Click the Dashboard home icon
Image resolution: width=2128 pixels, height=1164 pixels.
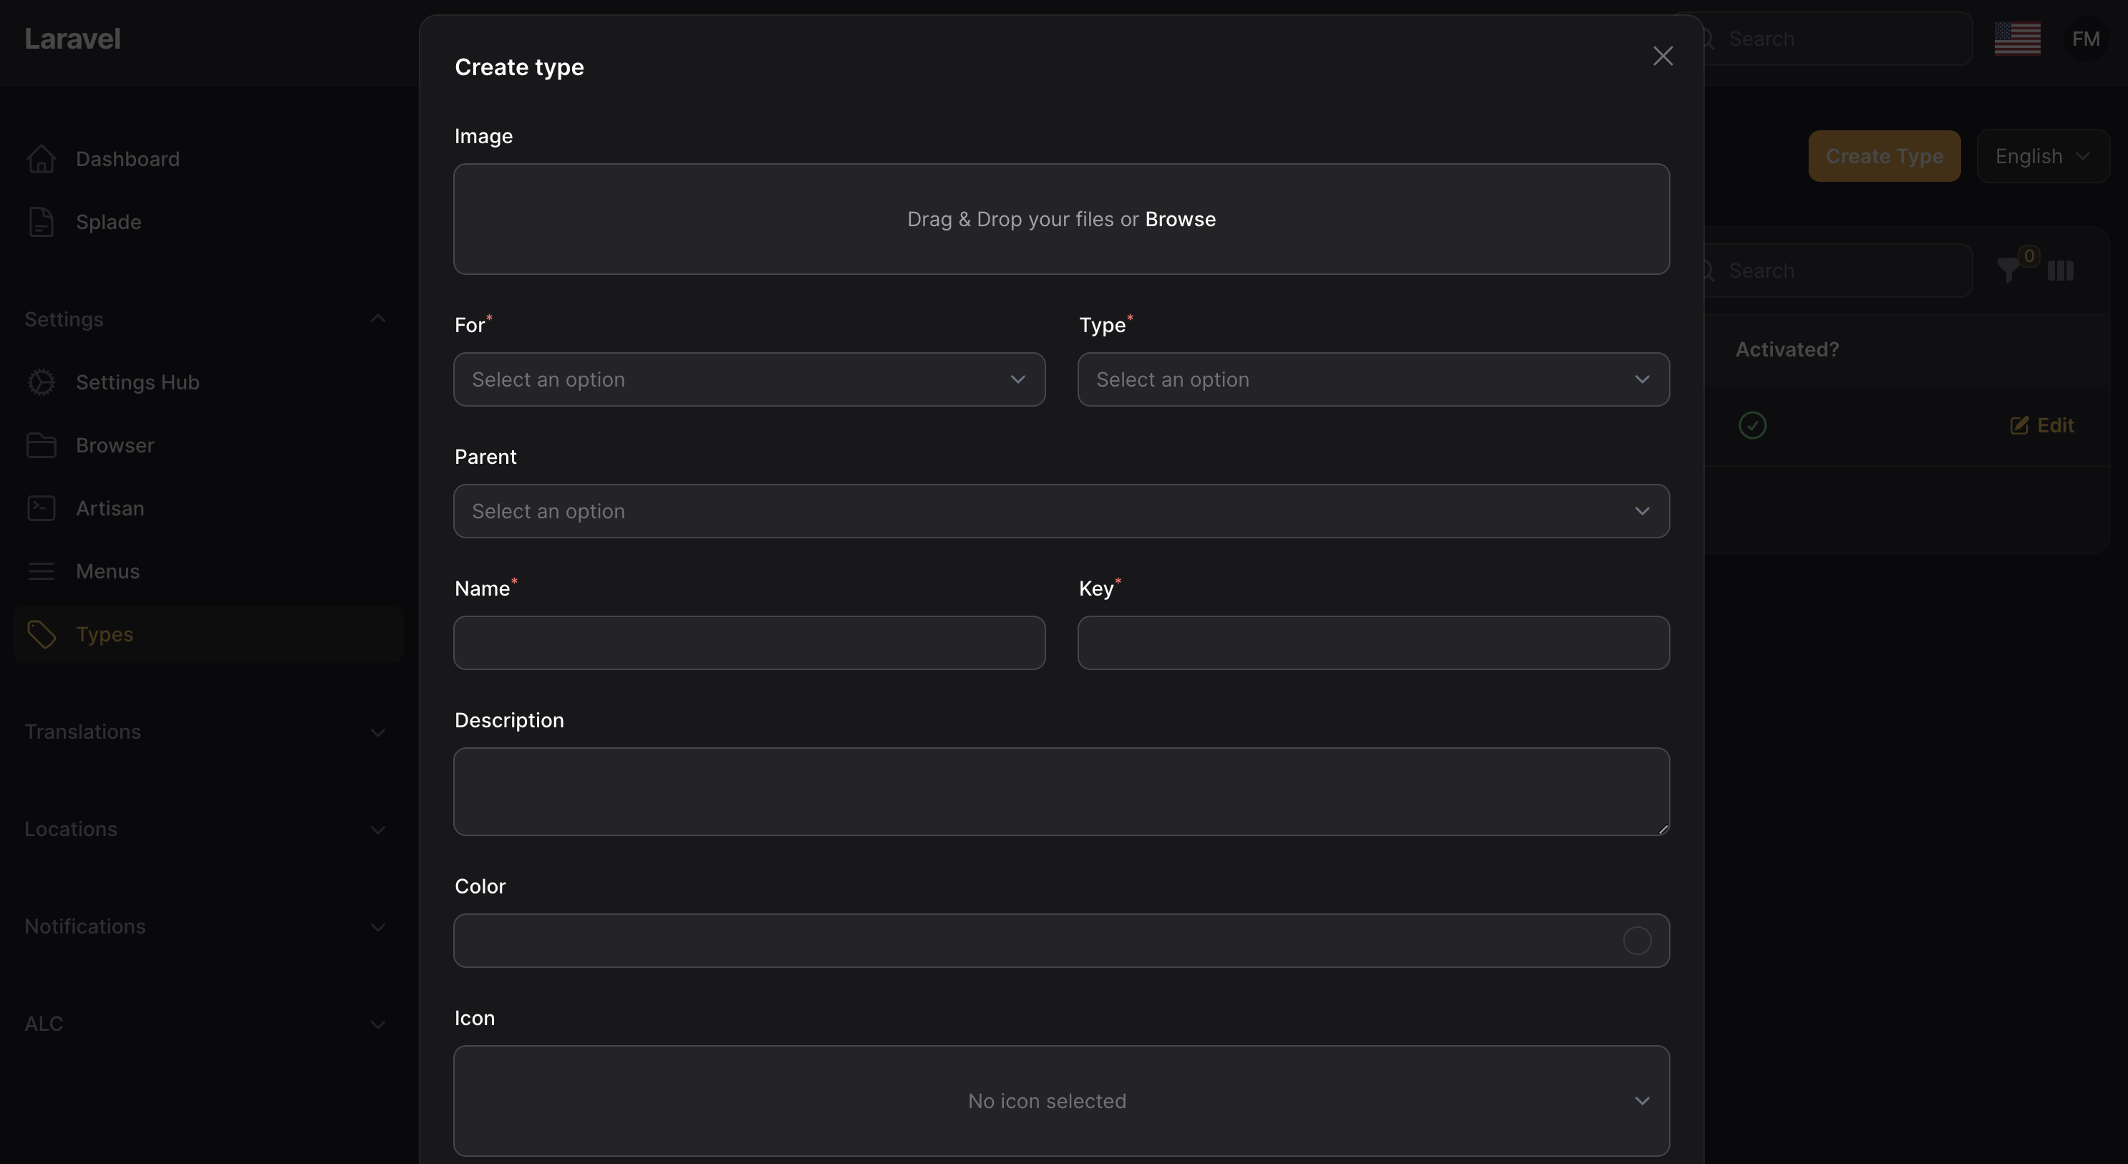tap(42, 159)
